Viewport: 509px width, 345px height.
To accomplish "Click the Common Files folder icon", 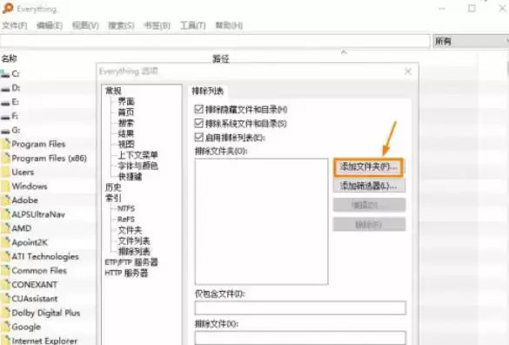I will coord(5,271).
